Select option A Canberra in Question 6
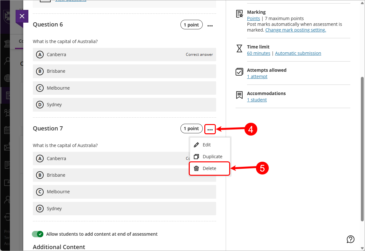 coord(124,55)
